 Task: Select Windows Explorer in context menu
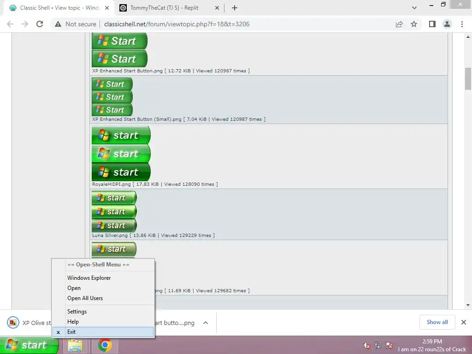coord(103,278)
